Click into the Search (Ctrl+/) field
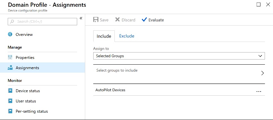273x120 pixels. [x=42, y=21]
